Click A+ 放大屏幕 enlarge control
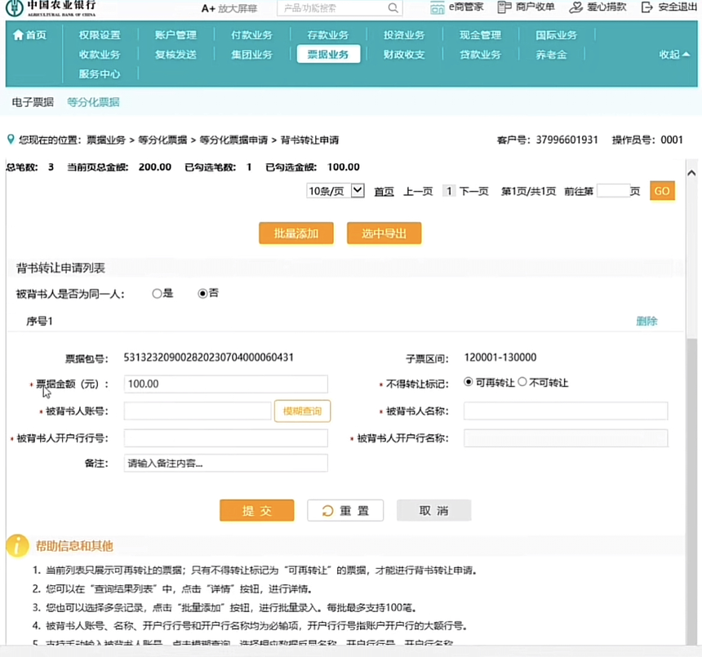 click(x=229, y=8)
